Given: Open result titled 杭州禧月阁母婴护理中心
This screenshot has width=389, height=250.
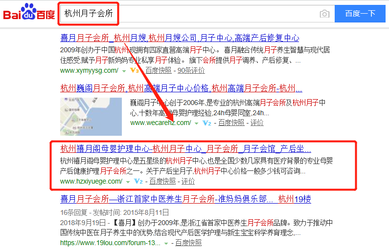Looking at the screenshot, I should click(185, 149).
